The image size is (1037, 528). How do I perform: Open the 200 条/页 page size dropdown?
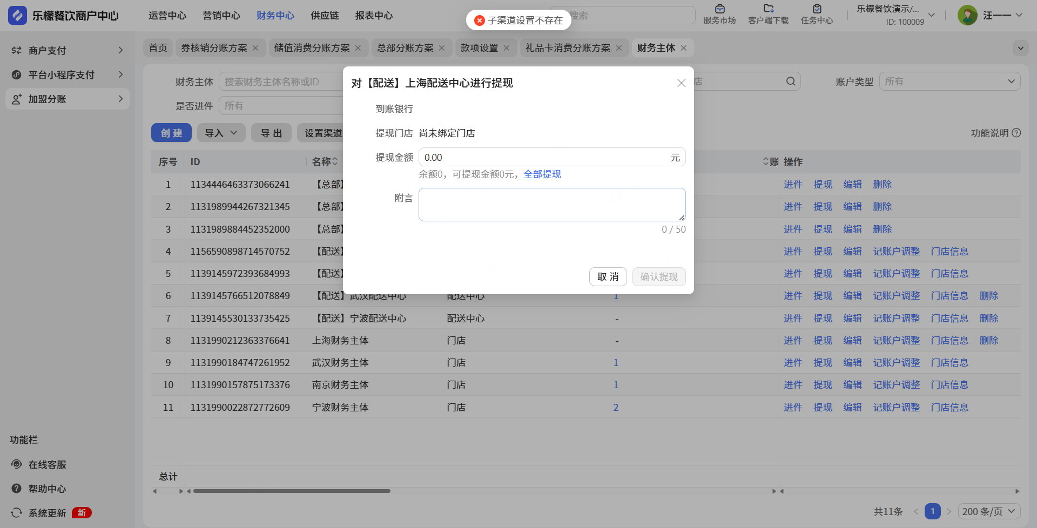click(x=989, y=511)
